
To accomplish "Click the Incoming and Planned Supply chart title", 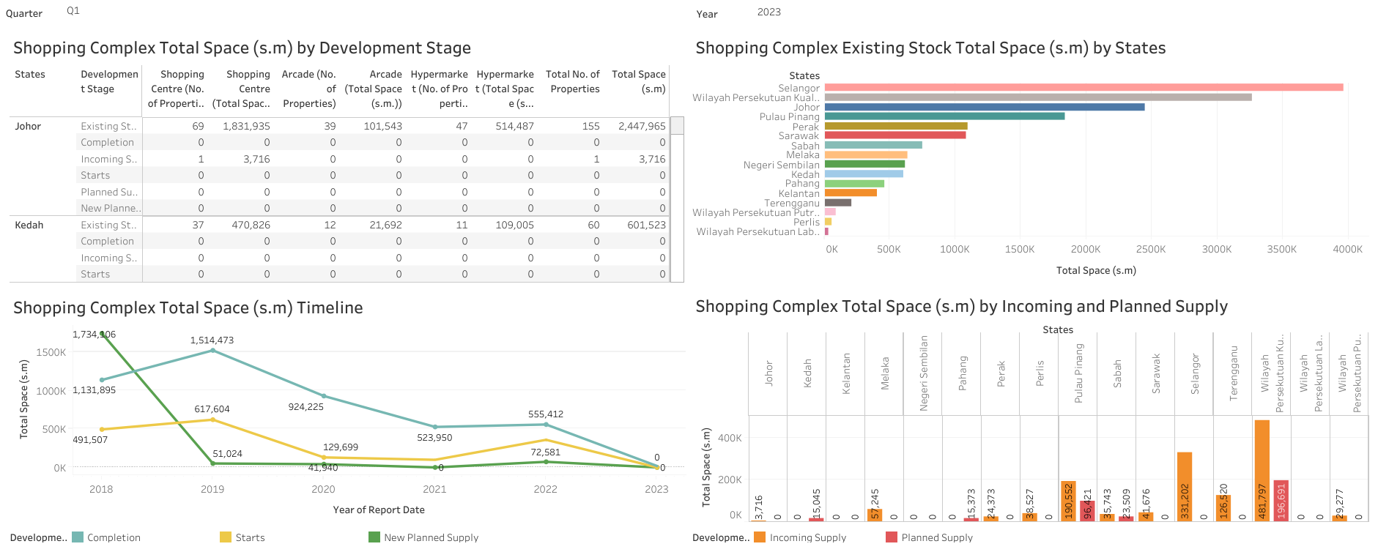I will pos(961,306).
